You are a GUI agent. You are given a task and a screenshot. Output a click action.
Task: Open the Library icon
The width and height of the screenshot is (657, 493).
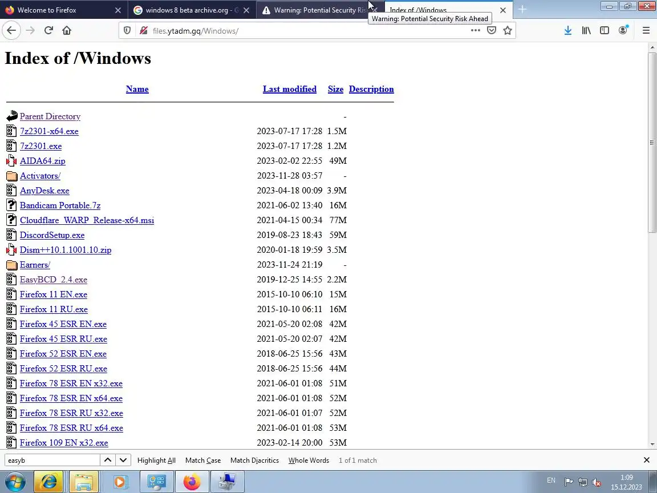tap(586, 31)
